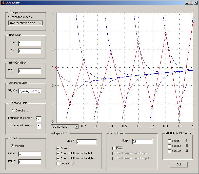Click the starting marker at y=1

pyautogui.click(x=56, y=67)
